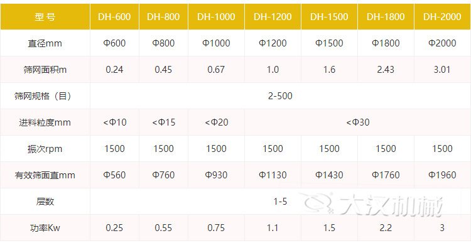Click the Φ1960 effective diameter cell
The height and width of the screenshot is (243, 471).
442,175
